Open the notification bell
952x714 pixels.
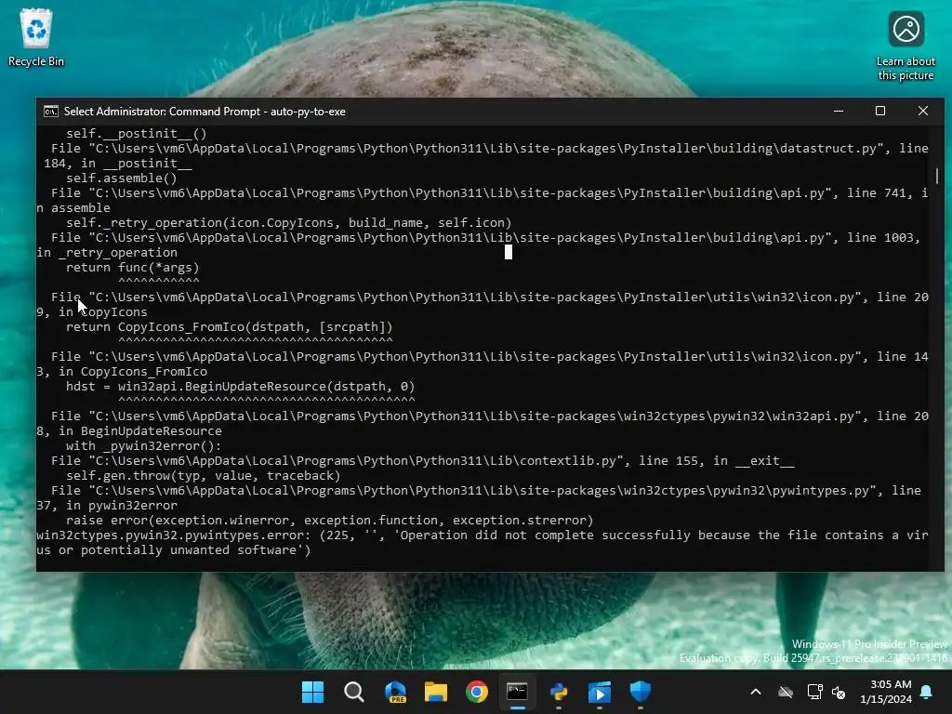(927, 692)
